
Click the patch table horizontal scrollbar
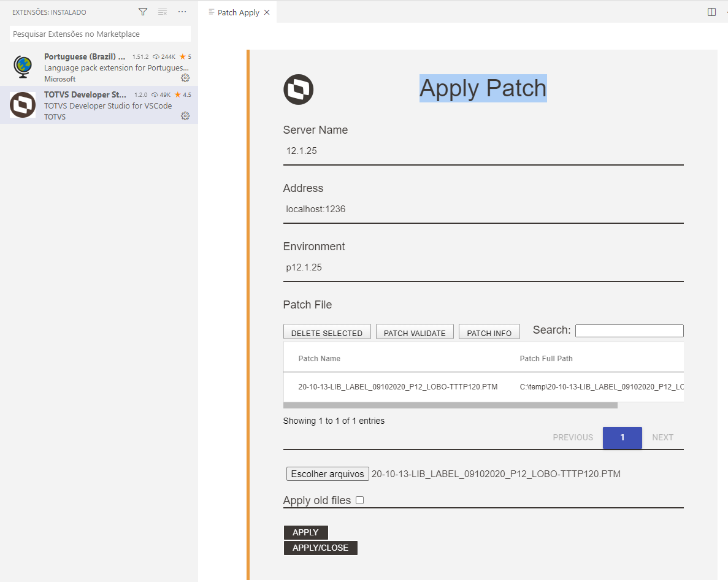(x=450, y=405)
